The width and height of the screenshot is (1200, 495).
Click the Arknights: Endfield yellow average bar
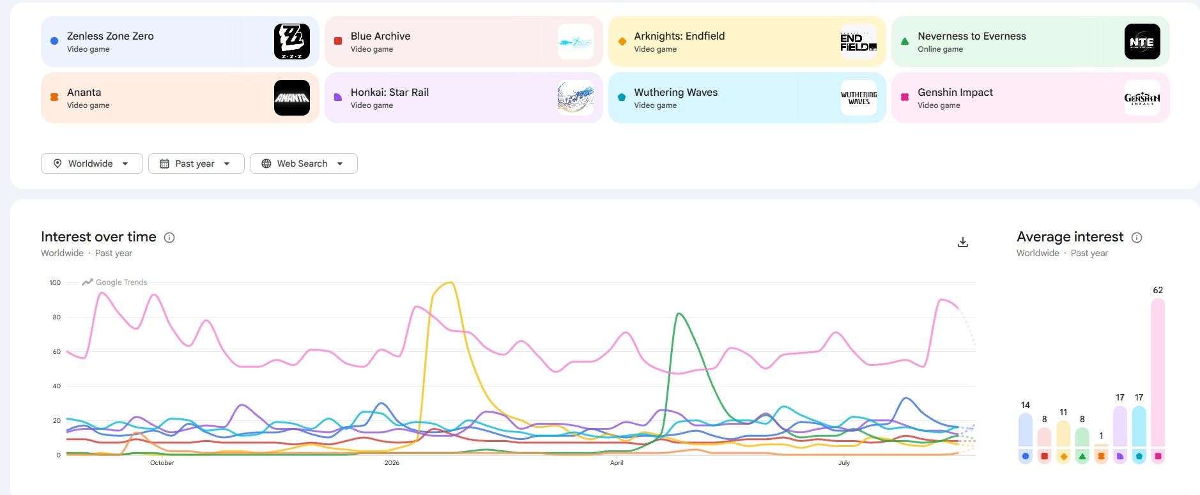pyautogui.click(x=1063, y=433)
